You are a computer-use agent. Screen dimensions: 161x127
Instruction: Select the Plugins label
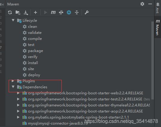[x=29, y=81]
